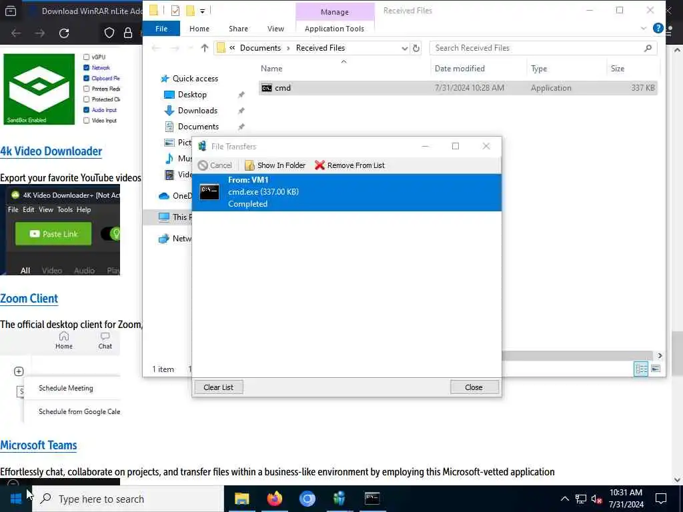Open the 4k Video Downloader link

point(51,151)
